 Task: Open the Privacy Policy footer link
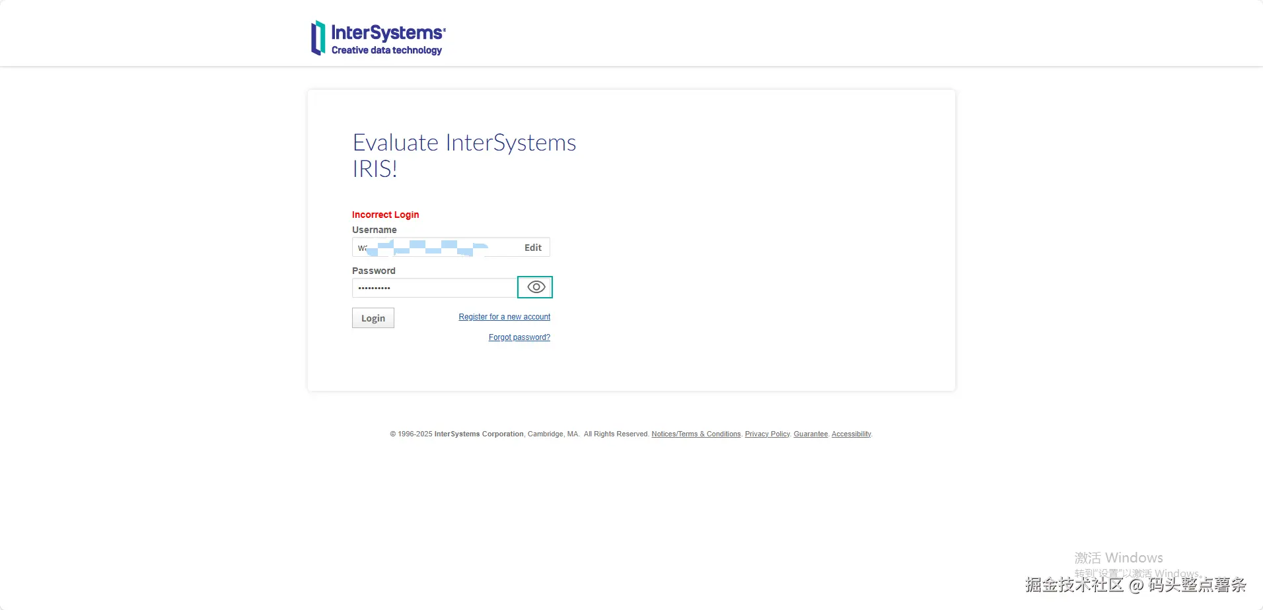[x=767, y=434]
